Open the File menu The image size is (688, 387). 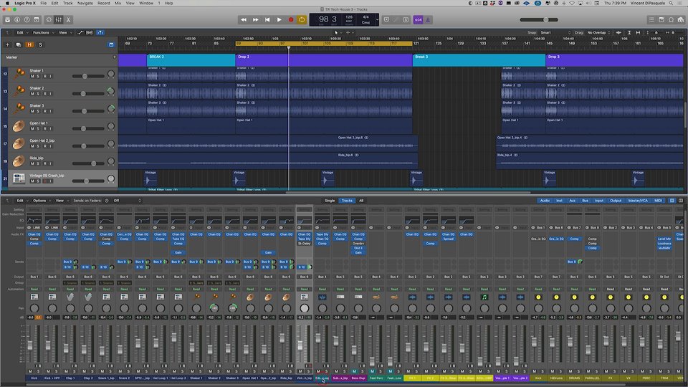click(44, 3)
